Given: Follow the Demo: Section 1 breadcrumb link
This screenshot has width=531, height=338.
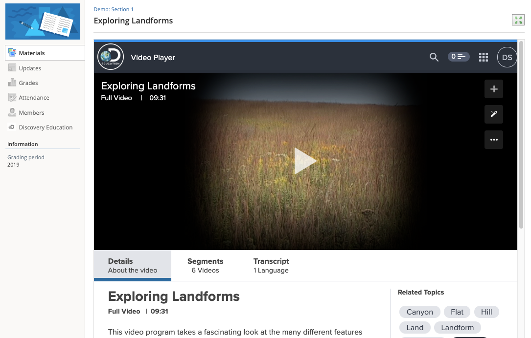Looking at the screenshot, I should click(114, 9).
